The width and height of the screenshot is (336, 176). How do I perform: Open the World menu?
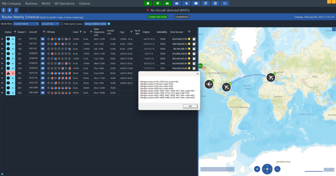pos(46,3)
